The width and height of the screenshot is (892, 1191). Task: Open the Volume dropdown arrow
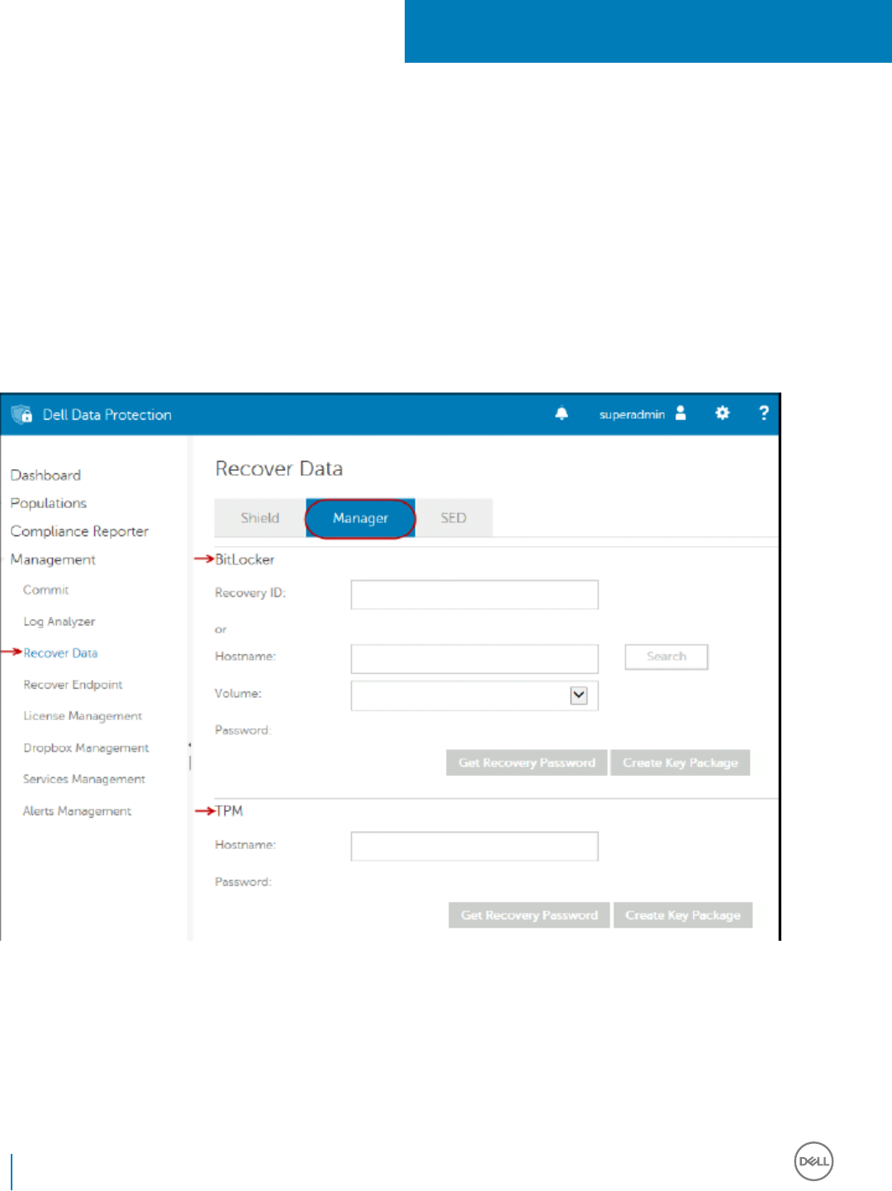[x=579, y=695]
